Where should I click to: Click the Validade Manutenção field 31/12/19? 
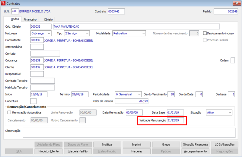(x=175, y=120)
